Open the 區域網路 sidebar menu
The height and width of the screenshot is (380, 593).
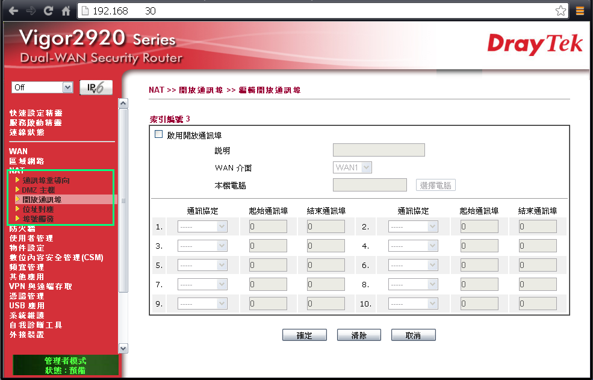click(x=27, y=161)
